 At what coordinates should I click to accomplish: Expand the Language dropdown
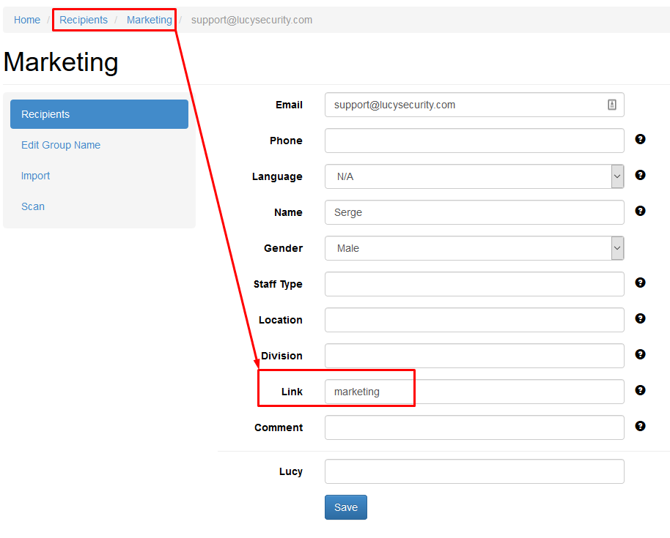474,176
